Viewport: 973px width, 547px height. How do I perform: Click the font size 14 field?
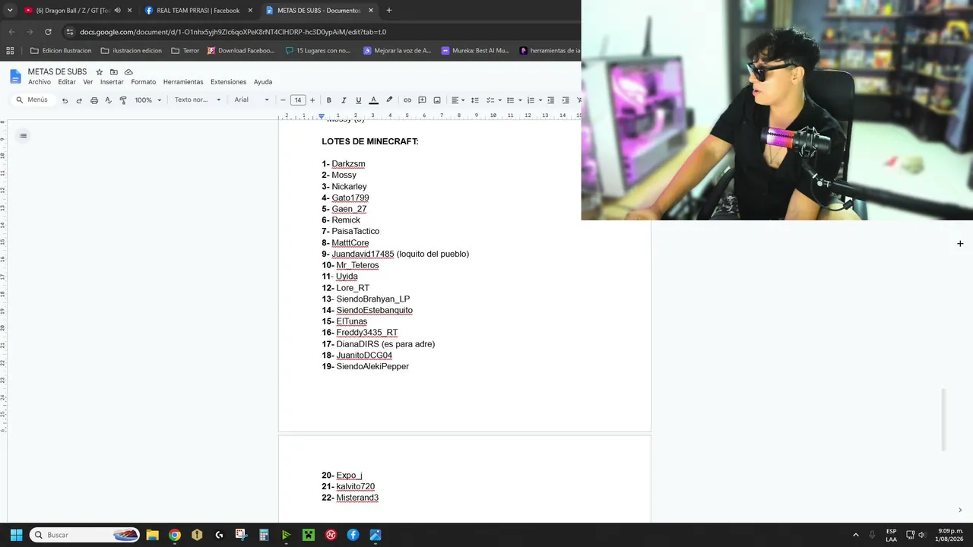(298, 100)
